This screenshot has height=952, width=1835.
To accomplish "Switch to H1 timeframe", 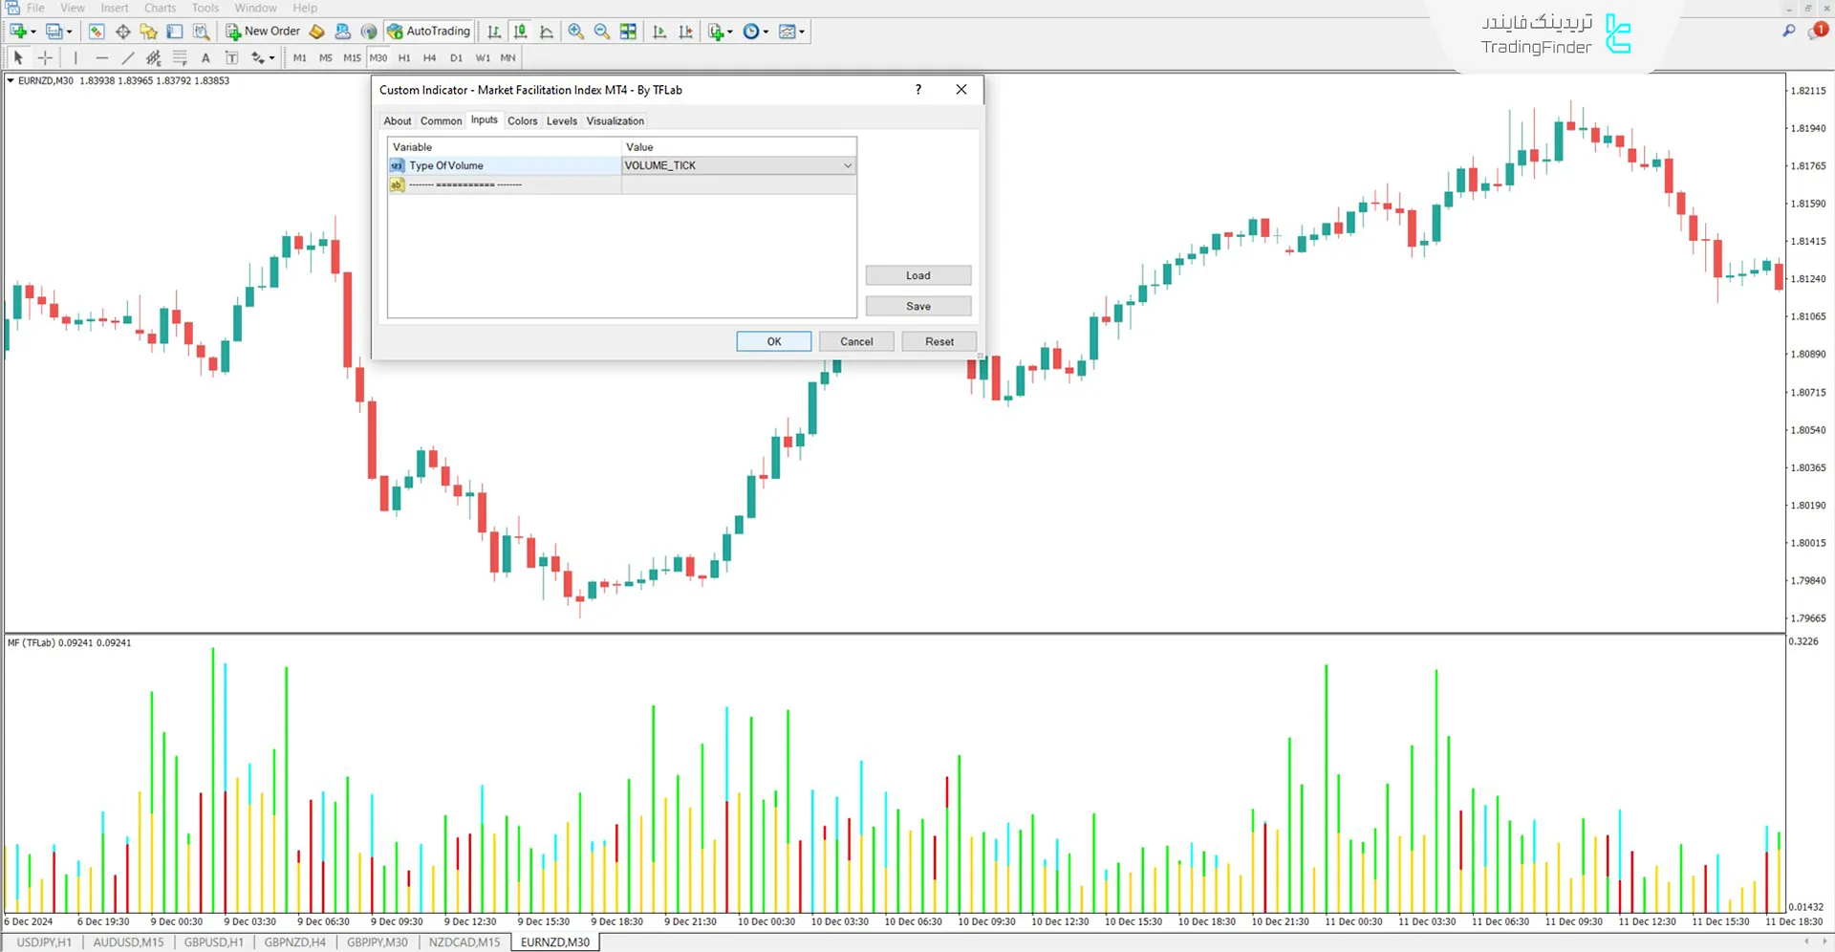I will (x=404, y=58).
